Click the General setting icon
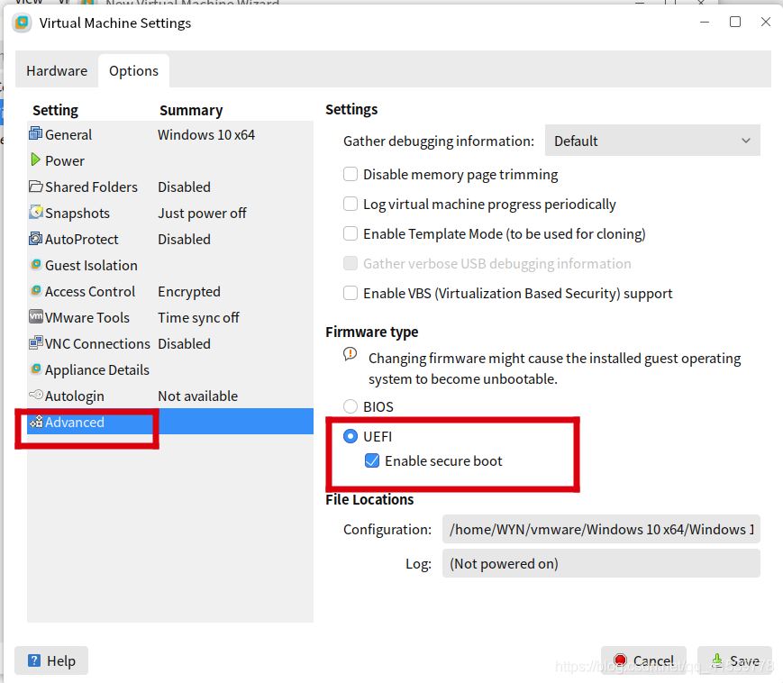Screen dimensions: 783x683 click(35, 133)
